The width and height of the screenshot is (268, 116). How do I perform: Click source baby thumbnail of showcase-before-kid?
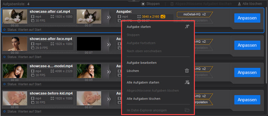[x=15, y=98]
